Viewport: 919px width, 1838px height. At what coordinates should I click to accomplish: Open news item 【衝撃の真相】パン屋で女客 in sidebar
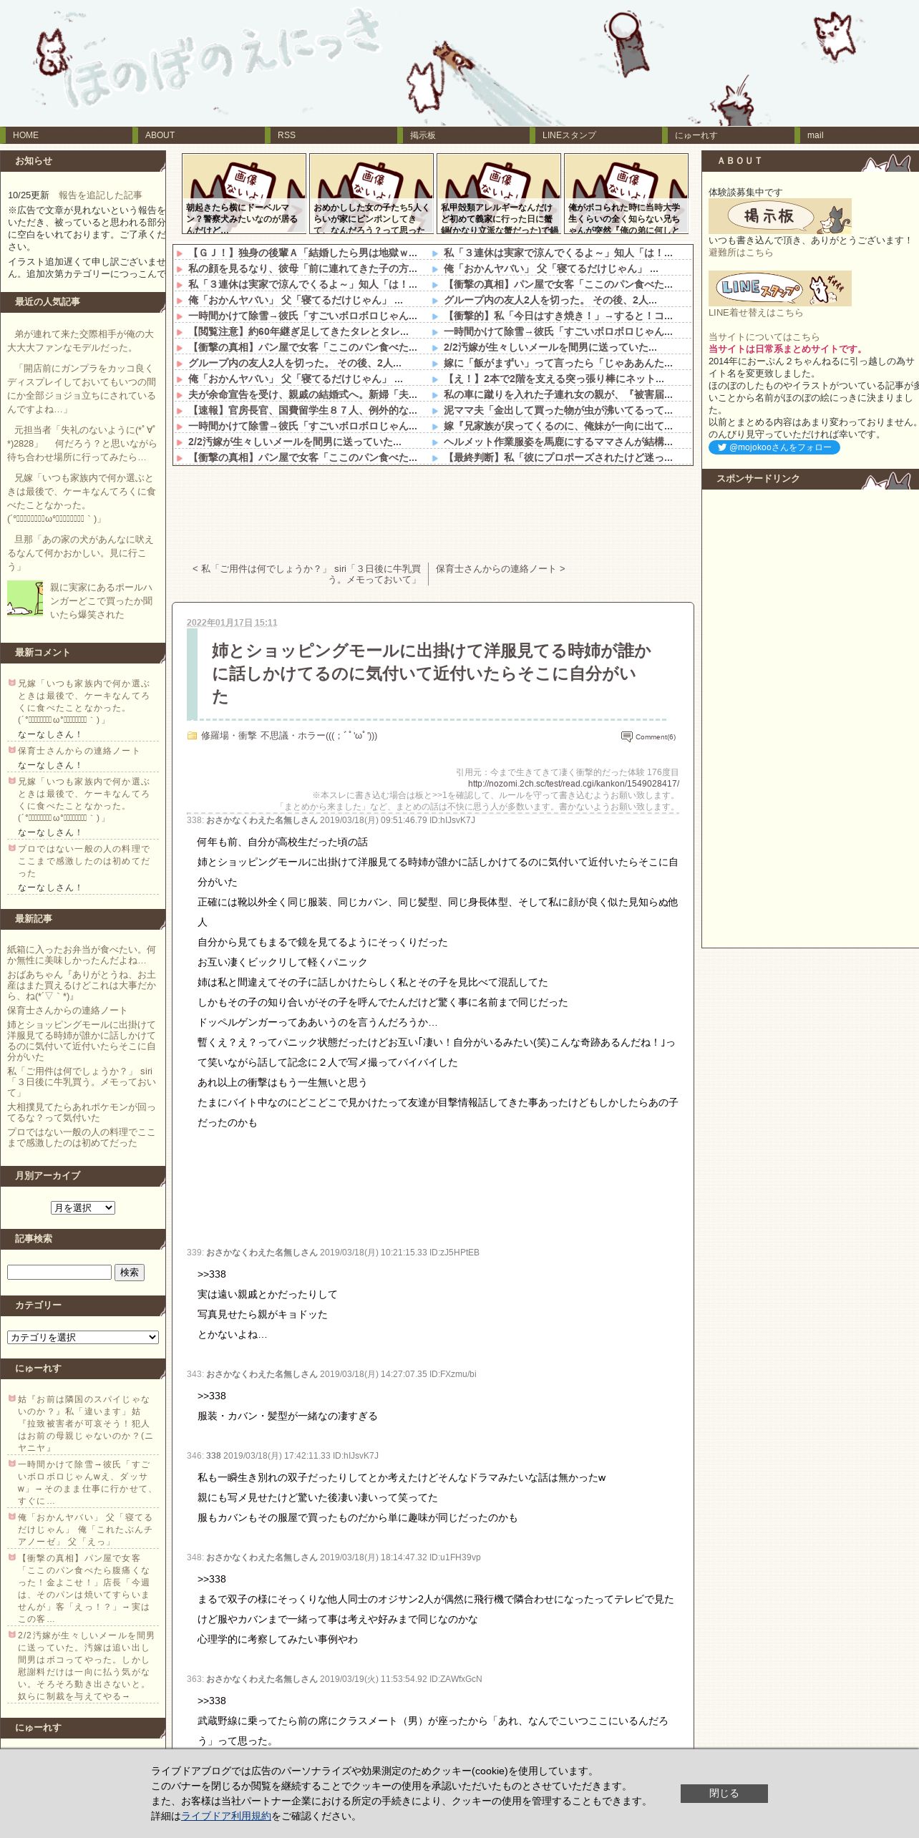84,1587
